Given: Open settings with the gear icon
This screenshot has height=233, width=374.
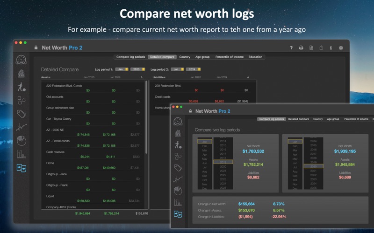Looking at the screenshot, I should point(341,48).
